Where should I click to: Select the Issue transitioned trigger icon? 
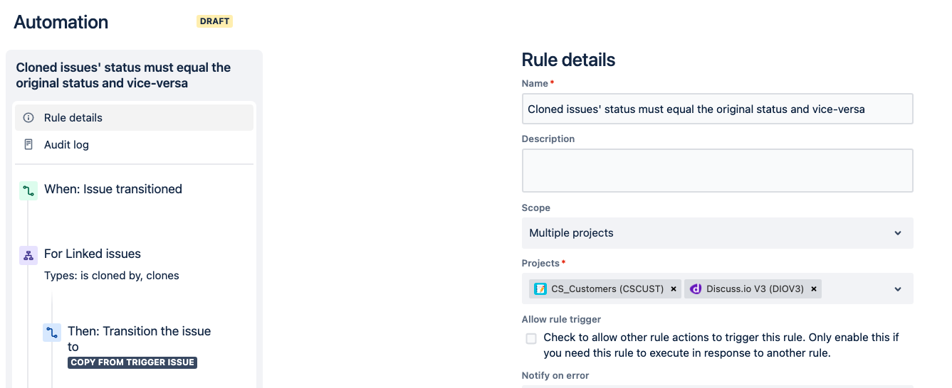[28, 190]
